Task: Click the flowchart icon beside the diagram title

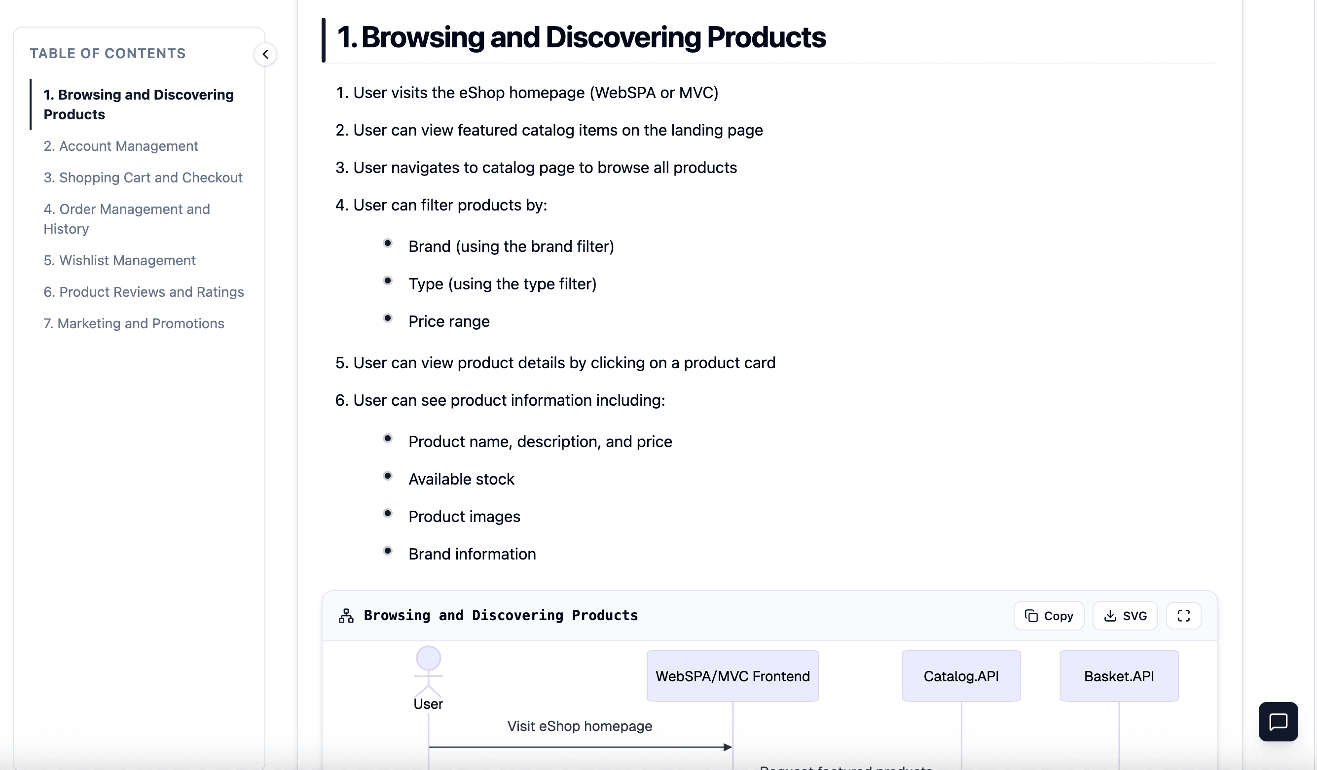Action: [x=345, y=615]
